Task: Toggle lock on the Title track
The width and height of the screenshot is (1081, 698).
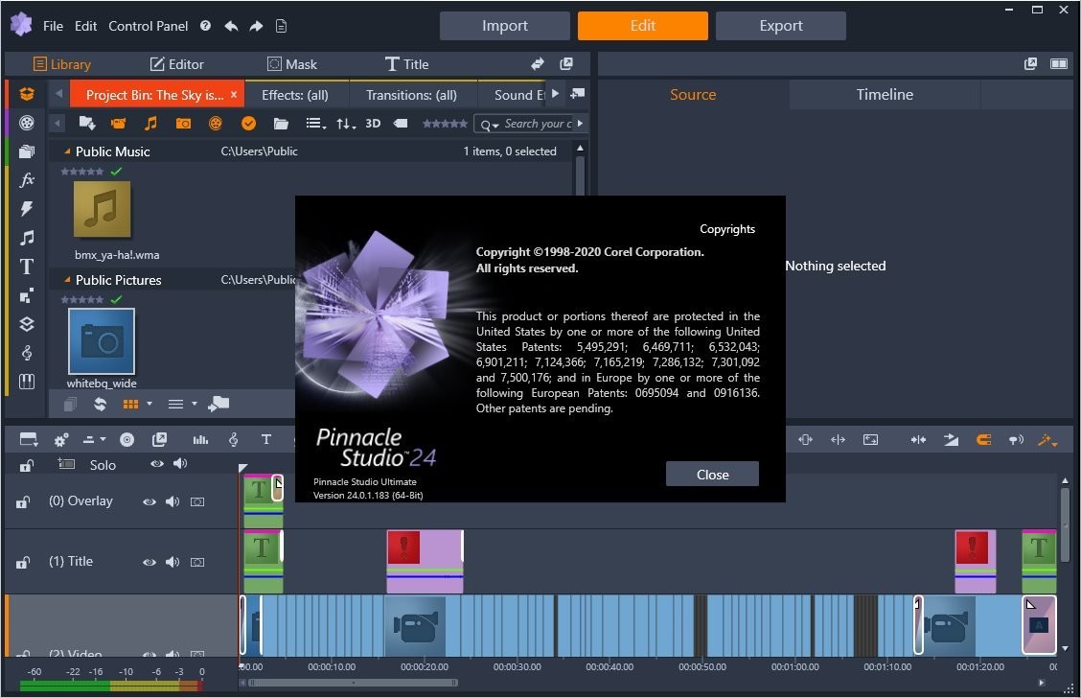Action: coord(23,563)
